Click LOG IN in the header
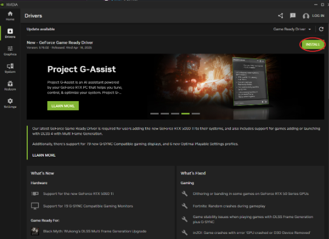The height and width of the screenshot is (239, 329). click(318, 16)
